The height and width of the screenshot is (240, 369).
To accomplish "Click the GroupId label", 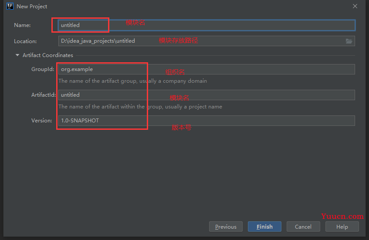I will click(x=43, y=69).
